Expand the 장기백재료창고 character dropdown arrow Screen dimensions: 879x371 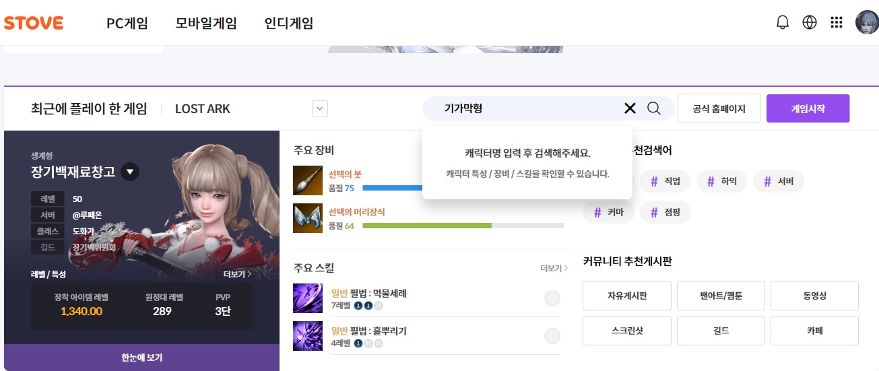pos(130,172)
